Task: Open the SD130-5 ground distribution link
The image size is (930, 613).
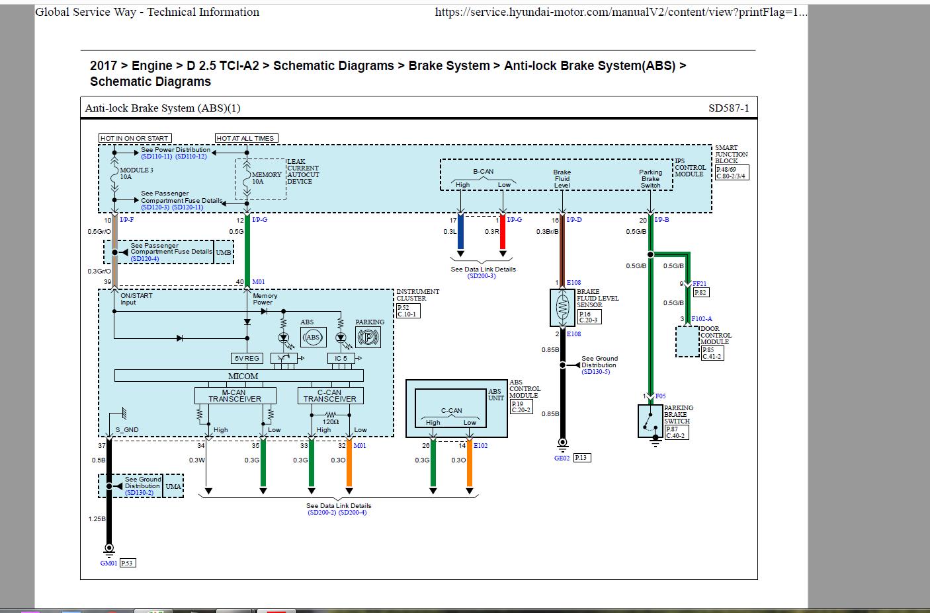Action: tap(596, 372)
